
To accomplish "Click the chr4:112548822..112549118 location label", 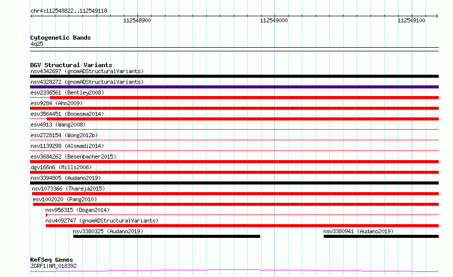I will pos(69,11).
